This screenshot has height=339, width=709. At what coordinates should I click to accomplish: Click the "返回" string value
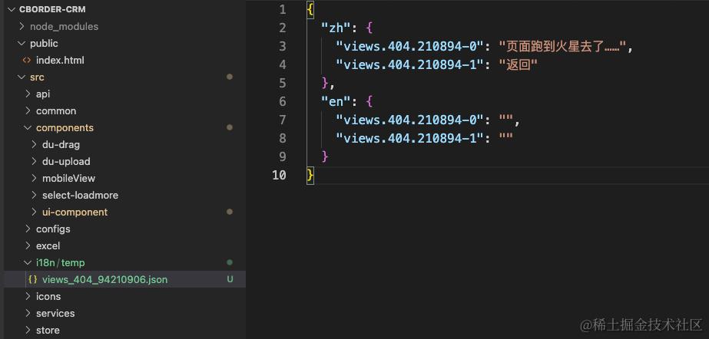tap(518, 64)
